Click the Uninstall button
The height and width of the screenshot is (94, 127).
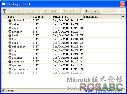click(x=51, y=11)
